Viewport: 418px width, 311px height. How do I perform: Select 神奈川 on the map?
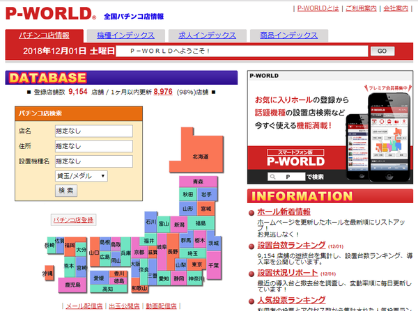196,278
